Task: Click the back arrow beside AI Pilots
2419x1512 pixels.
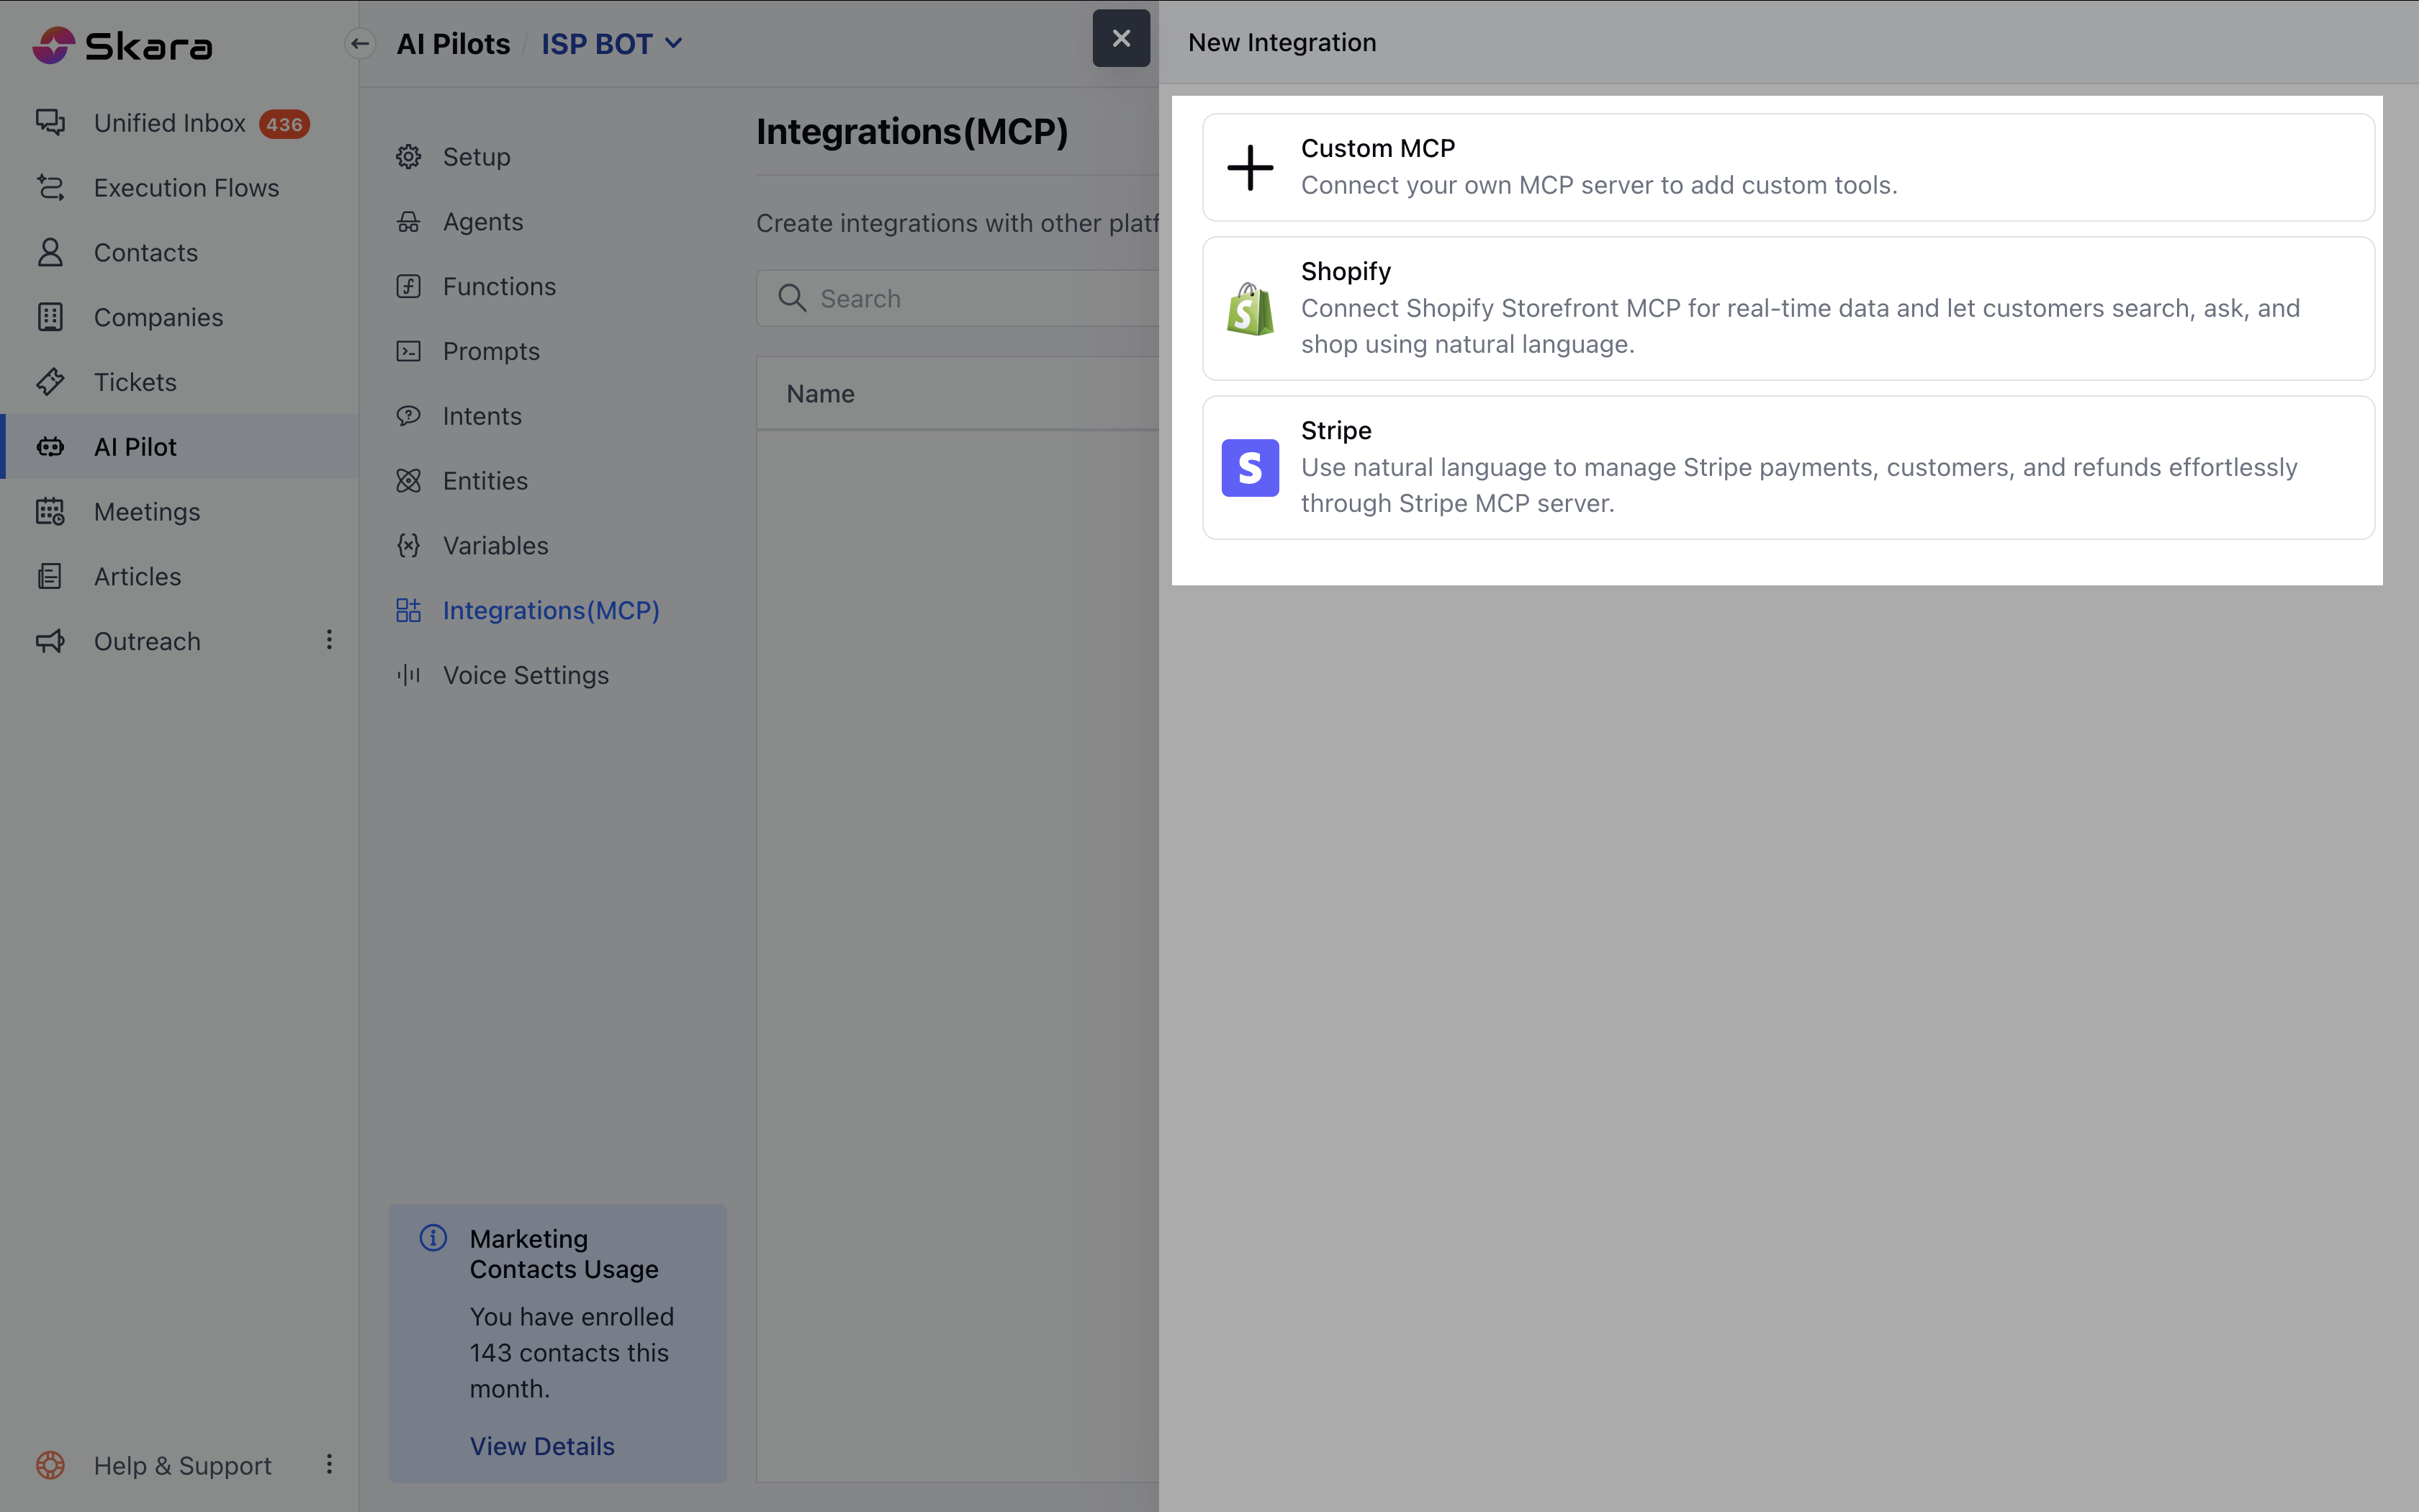Action: (360, 44)
